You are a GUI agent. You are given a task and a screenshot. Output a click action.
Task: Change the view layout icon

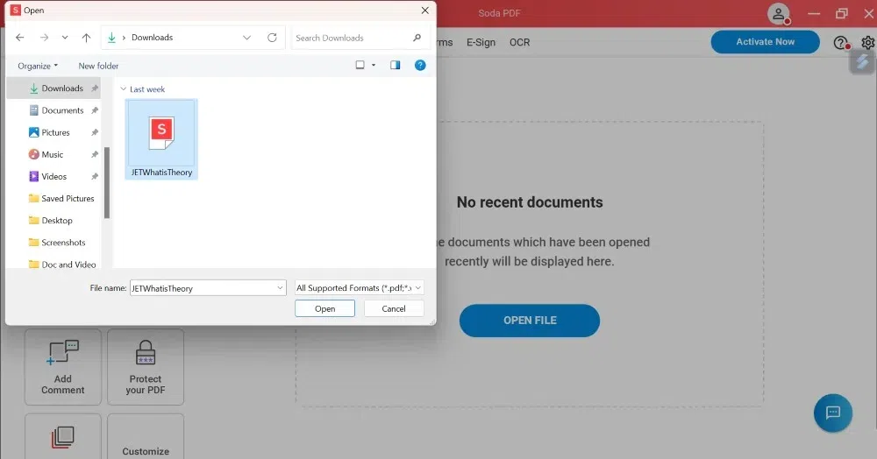[360, 66]
